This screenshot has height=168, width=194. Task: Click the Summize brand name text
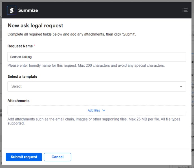pyautogui.click(x=28, y=10)
